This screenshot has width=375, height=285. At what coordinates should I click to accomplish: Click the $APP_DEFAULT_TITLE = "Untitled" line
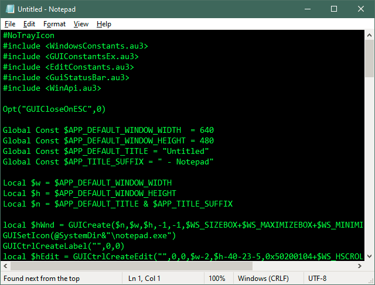(x=105, y=151)
